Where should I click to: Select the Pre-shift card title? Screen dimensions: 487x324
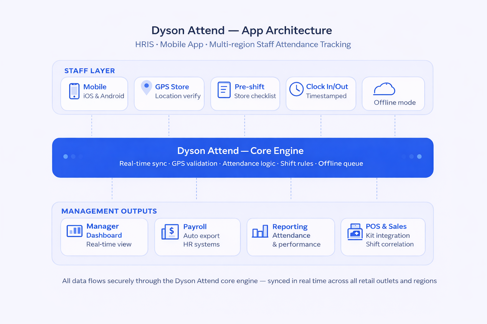click(x=249, y=87)
